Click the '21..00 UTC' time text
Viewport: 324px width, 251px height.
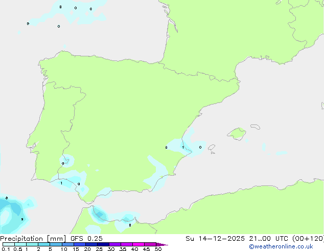coord(268,239)
